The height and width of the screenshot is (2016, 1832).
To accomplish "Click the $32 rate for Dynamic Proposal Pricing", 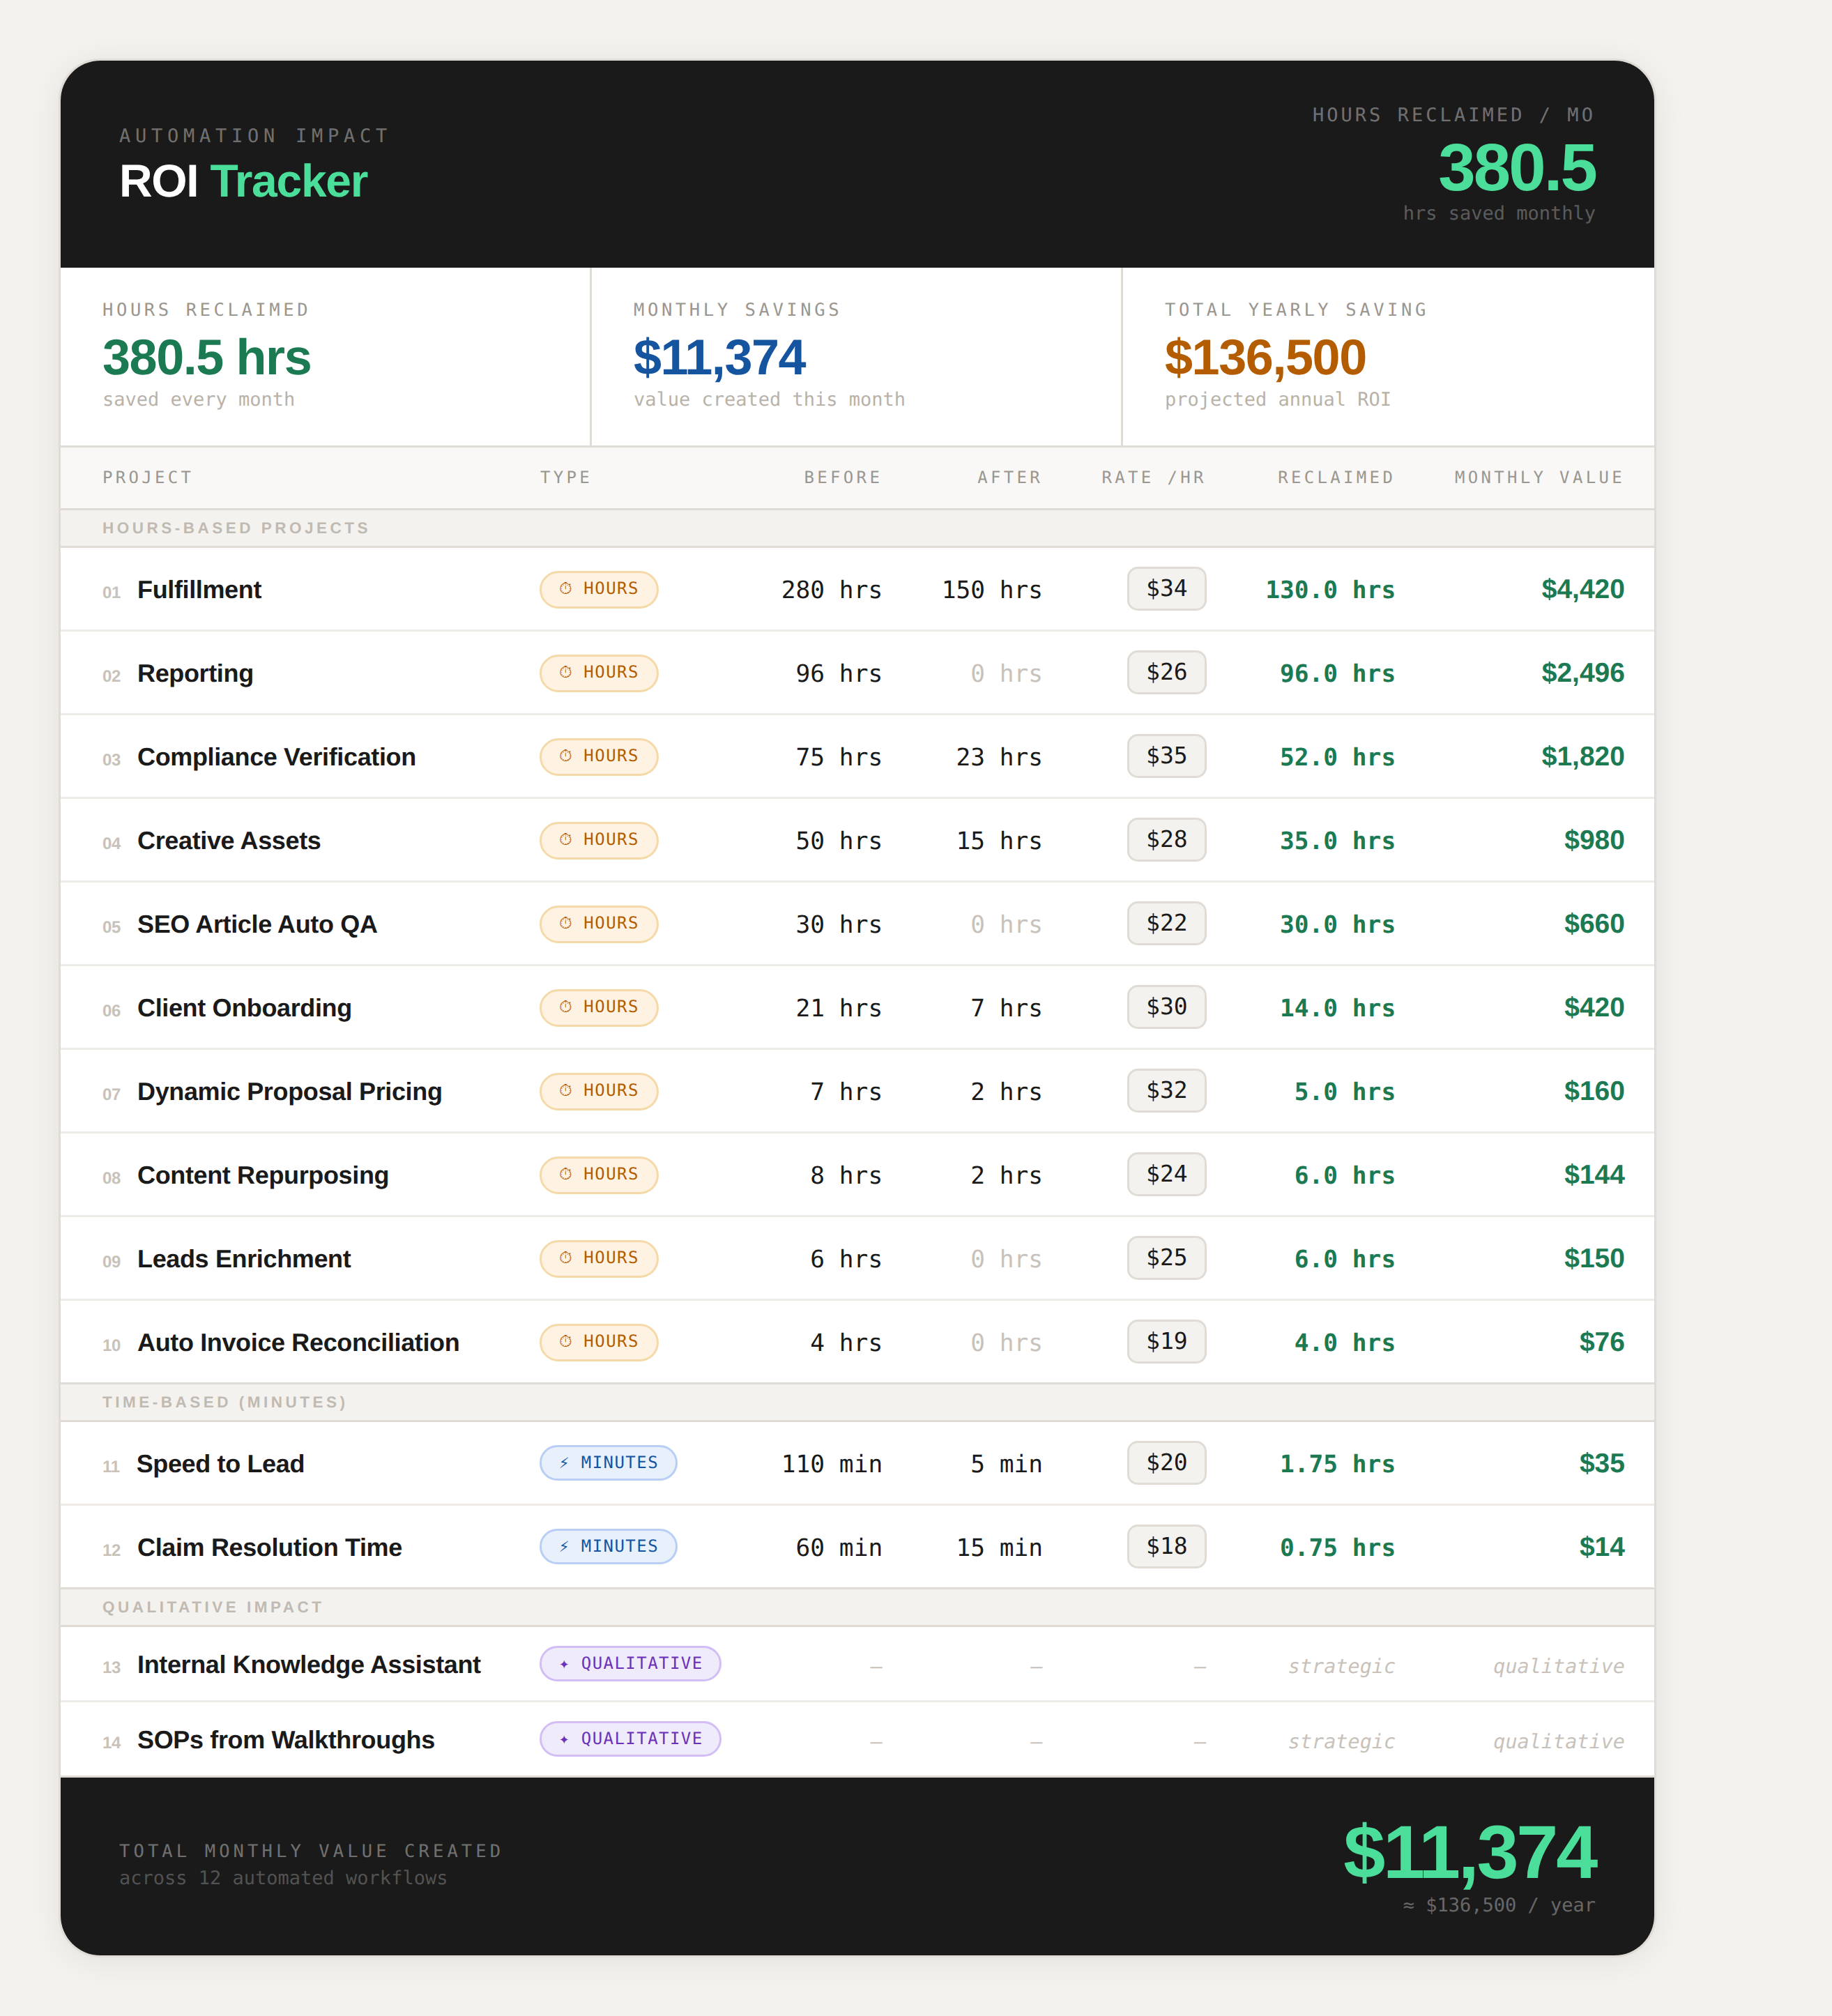I will click(x=1166, y=1091).
